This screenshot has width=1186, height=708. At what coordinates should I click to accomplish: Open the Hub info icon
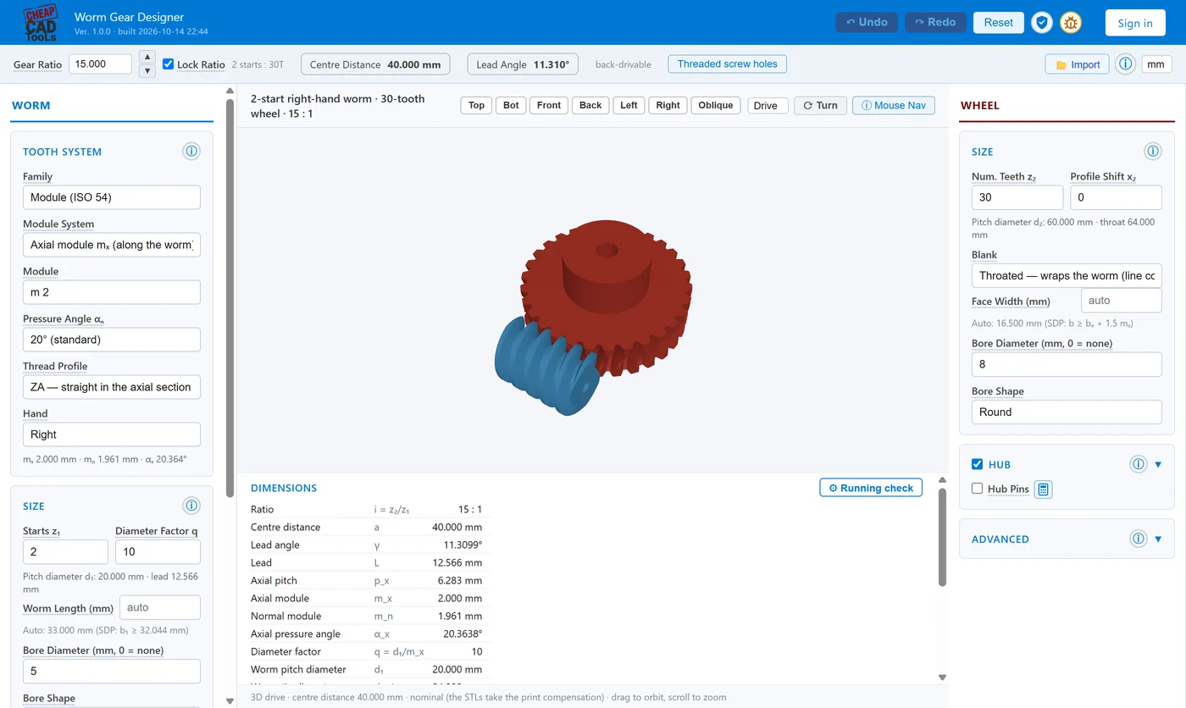tap(1139, 464)
